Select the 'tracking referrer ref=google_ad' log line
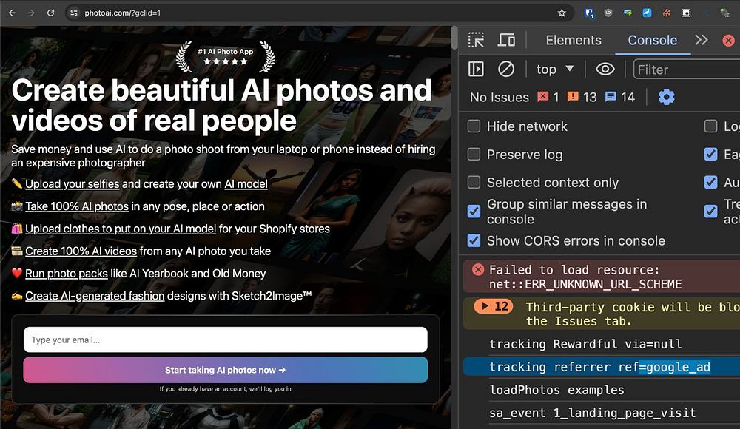 [x=599, y=367]
